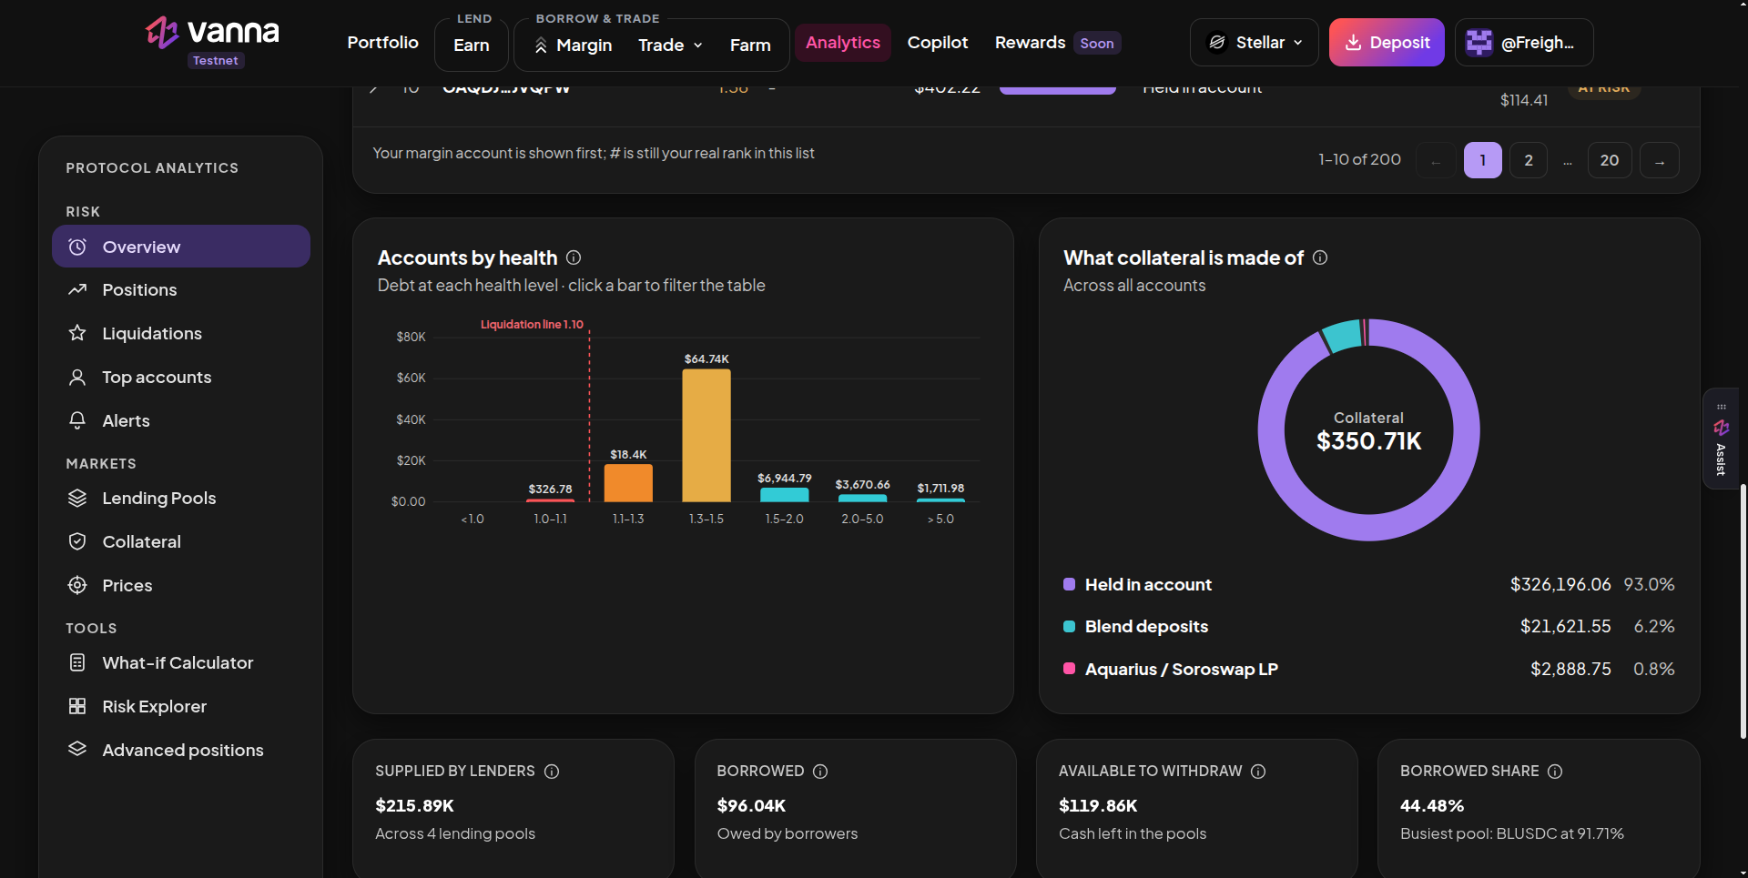Click the What-if Calculator icon
The width and height of the screenshot is (1748, 878).
(77, 662)
